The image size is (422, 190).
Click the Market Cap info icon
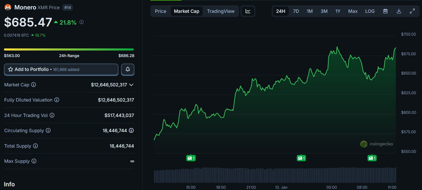34,85
